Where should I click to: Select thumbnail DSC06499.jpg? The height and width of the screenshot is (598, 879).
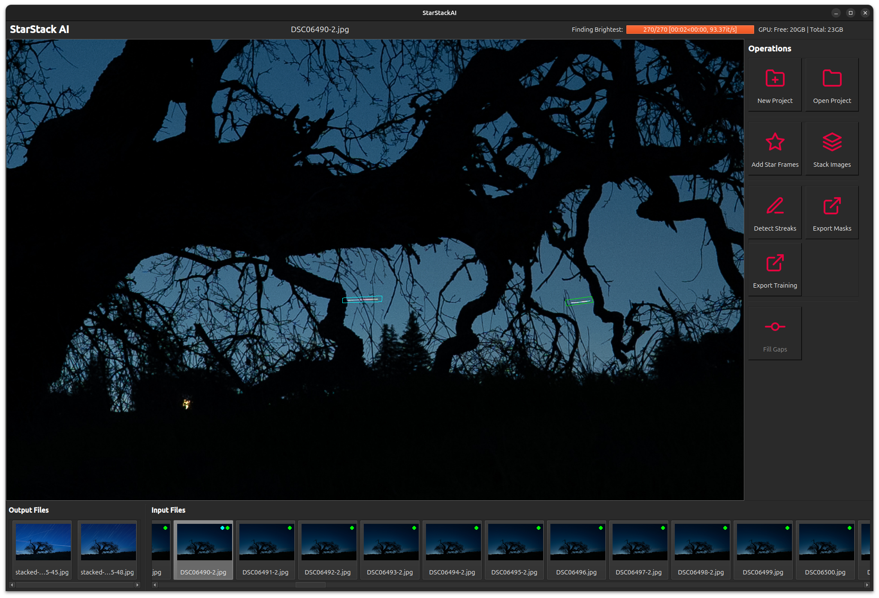(x=763, y=541)
